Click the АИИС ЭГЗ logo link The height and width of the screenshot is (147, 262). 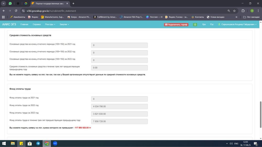[9, 25]
